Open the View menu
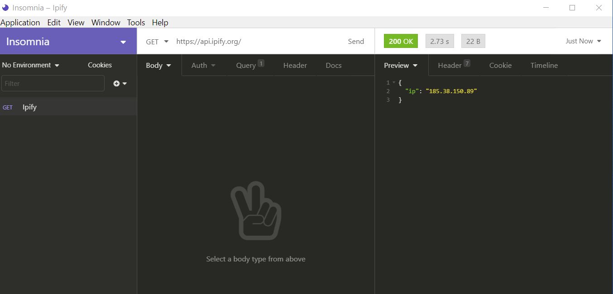 coord(76,23)
